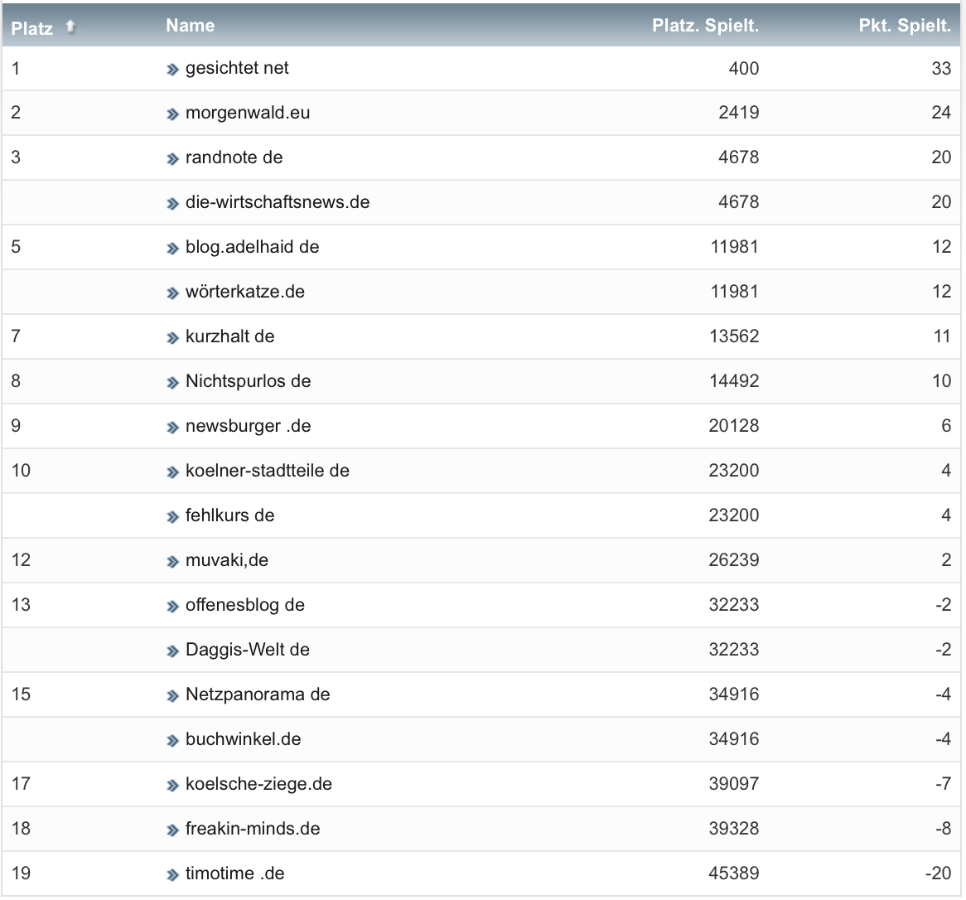Open the buchwinkel.de link
This screenshot has height=900, width=966.
[244, 739]
